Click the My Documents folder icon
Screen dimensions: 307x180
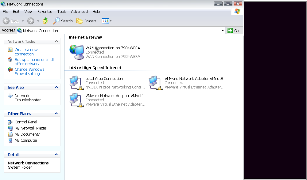pyautogui.click(x=10, y=134)
